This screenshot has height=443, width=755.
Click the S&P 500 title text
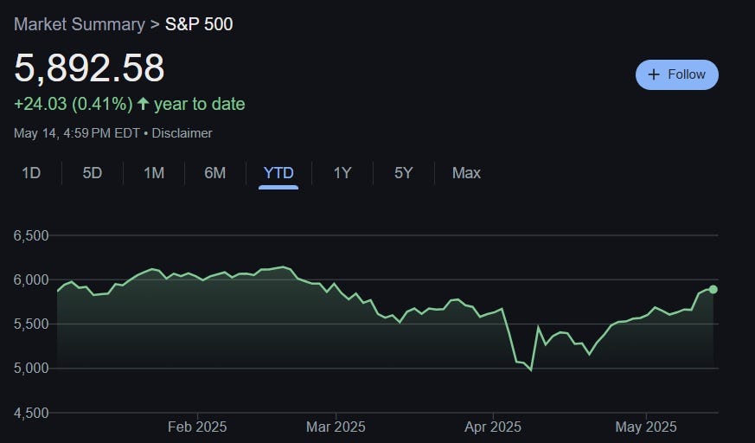[199, 24]
